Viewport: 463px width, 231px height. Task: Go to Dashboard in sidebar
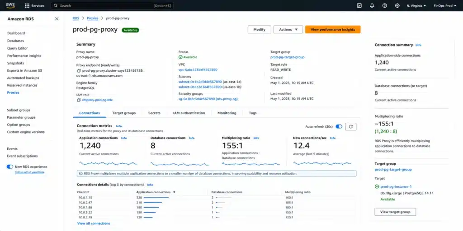click(16, 33)
